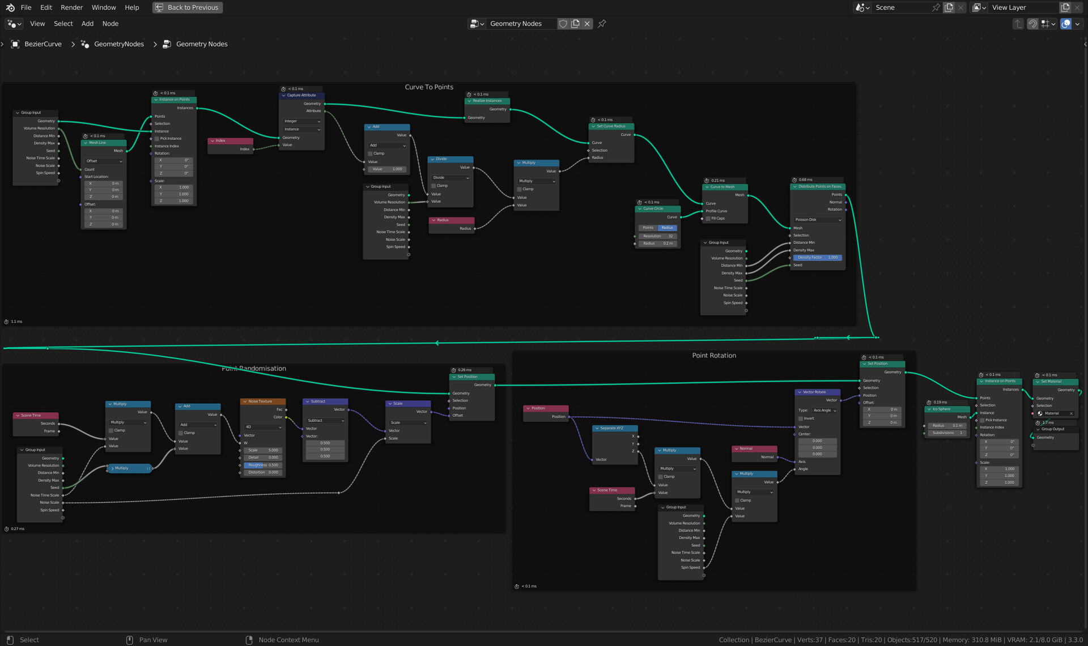Toggle the node overlays button
The height and width of the screenshot is (646, 1088).
(1066, 24)
